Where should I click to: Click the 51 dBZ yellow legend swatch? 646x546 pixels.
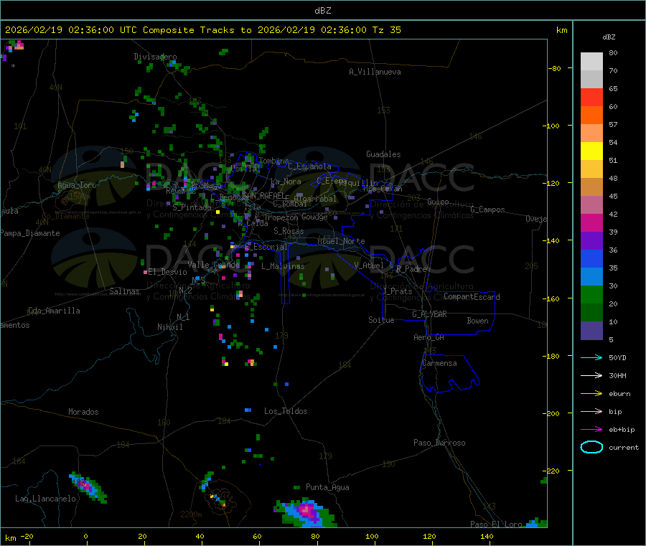coord(591,151)
